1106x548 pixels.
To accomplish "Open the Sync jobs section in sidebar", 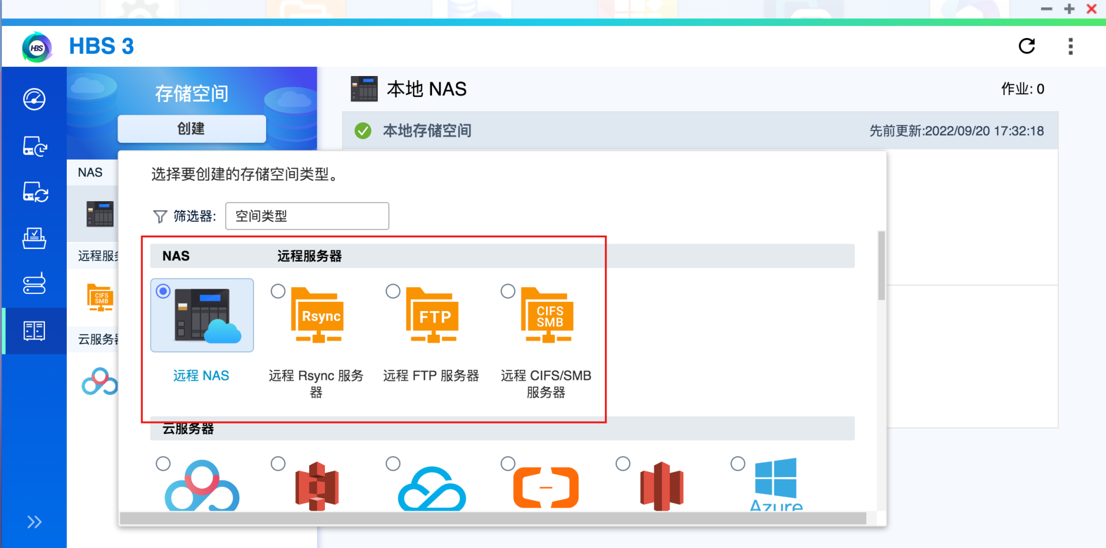I will click(34, 192).
